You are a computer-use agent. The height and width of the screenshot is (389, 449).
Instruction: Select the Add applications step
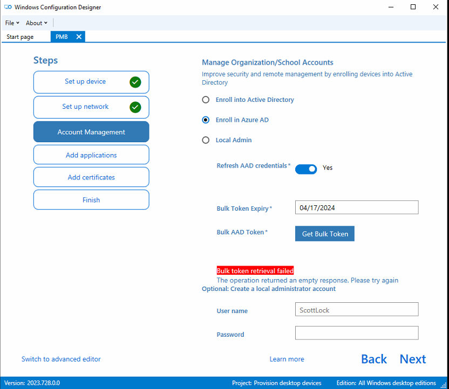(x=91, y=154)
